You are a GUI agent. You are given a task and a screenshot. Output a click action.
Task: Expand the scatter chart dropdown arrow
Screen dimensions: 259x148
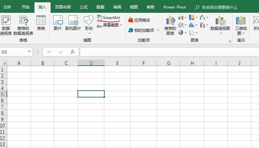pyautogui.click(x=196, y=33)
